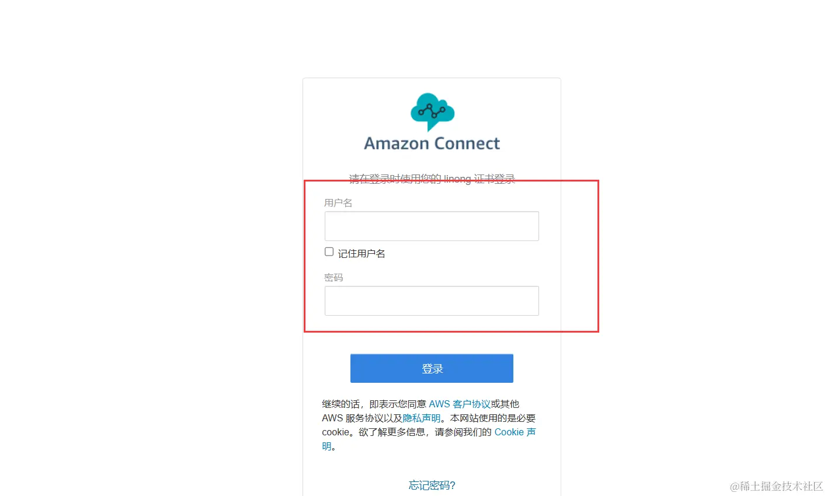The width and height of the screenshot is (827, 496).
Task: Click the word "Amazon" in the title
Action: [396, 144]
